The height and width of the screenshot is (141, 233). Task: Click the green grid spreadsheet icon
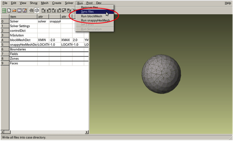(x=4, y=10)
